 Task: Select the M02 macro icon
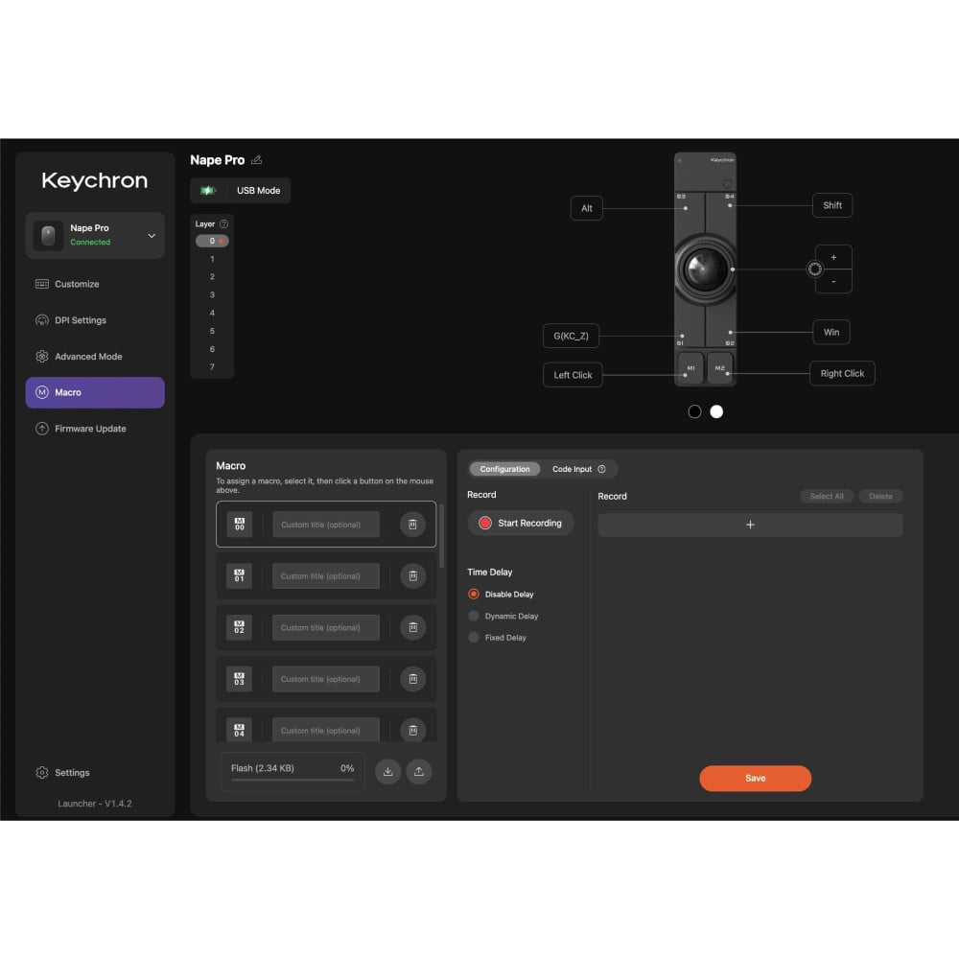pyautogui.click(x=239, y=627)
